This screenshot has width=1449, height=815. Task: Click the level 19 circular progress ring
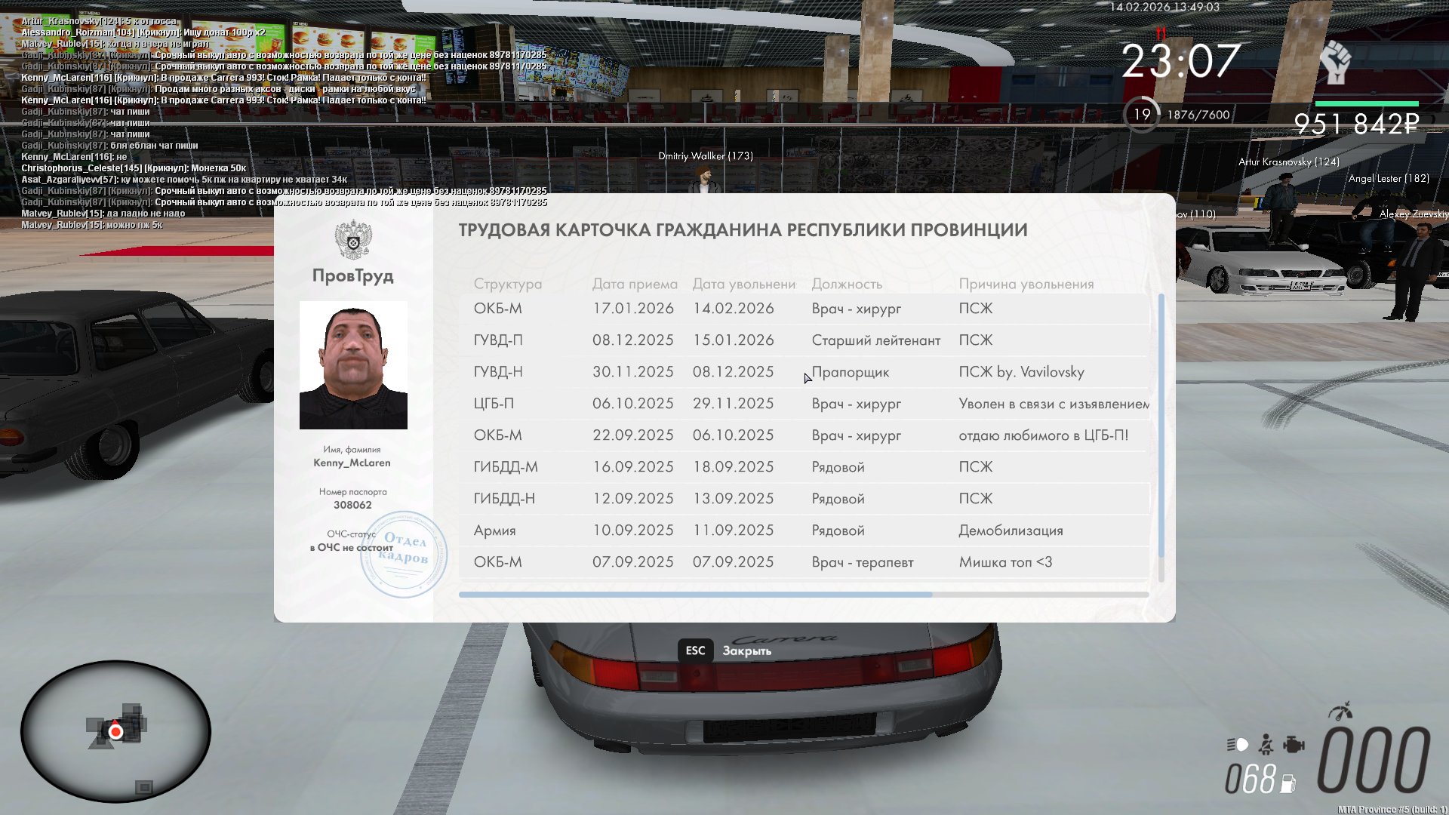(1141, 115)
